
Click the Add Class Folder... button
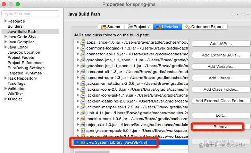click(221, 89)
